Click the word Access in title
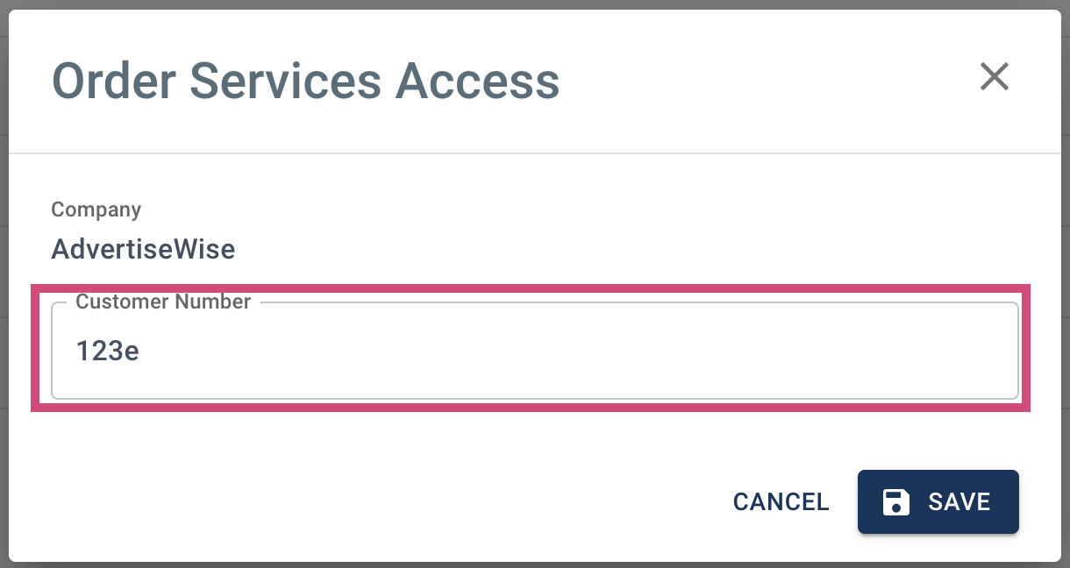 click(477, 81)
